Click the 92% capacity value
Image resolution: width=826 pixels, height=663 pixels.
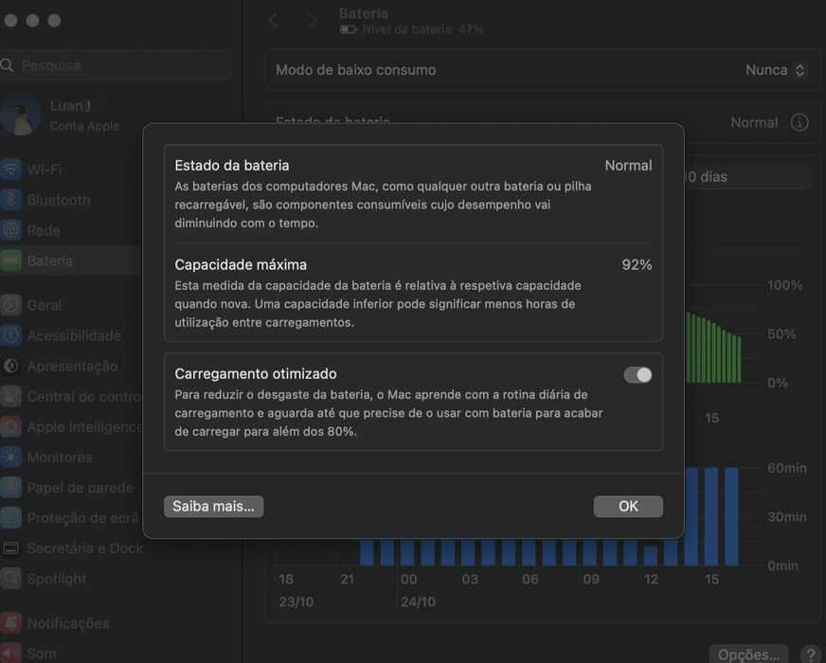pyautogui.click(x=637, y=264)
